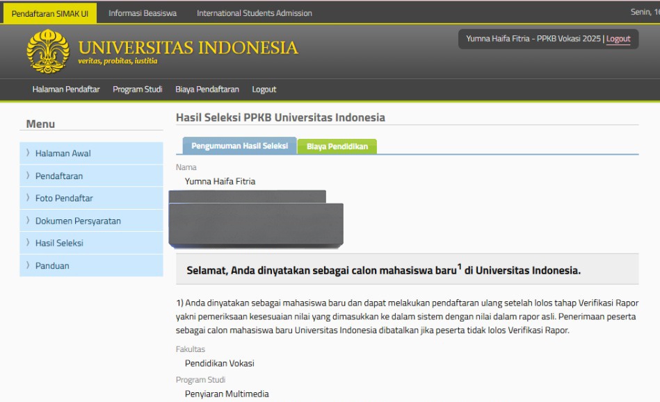Open Halaman Pendaftar in navigation bar
The image size is (660, 402).
coord(66,89)
